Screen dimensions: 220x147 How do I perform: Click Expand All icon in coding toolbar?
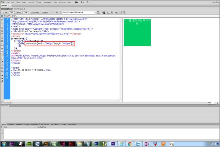pyautogui.click(x=2, y=34)
